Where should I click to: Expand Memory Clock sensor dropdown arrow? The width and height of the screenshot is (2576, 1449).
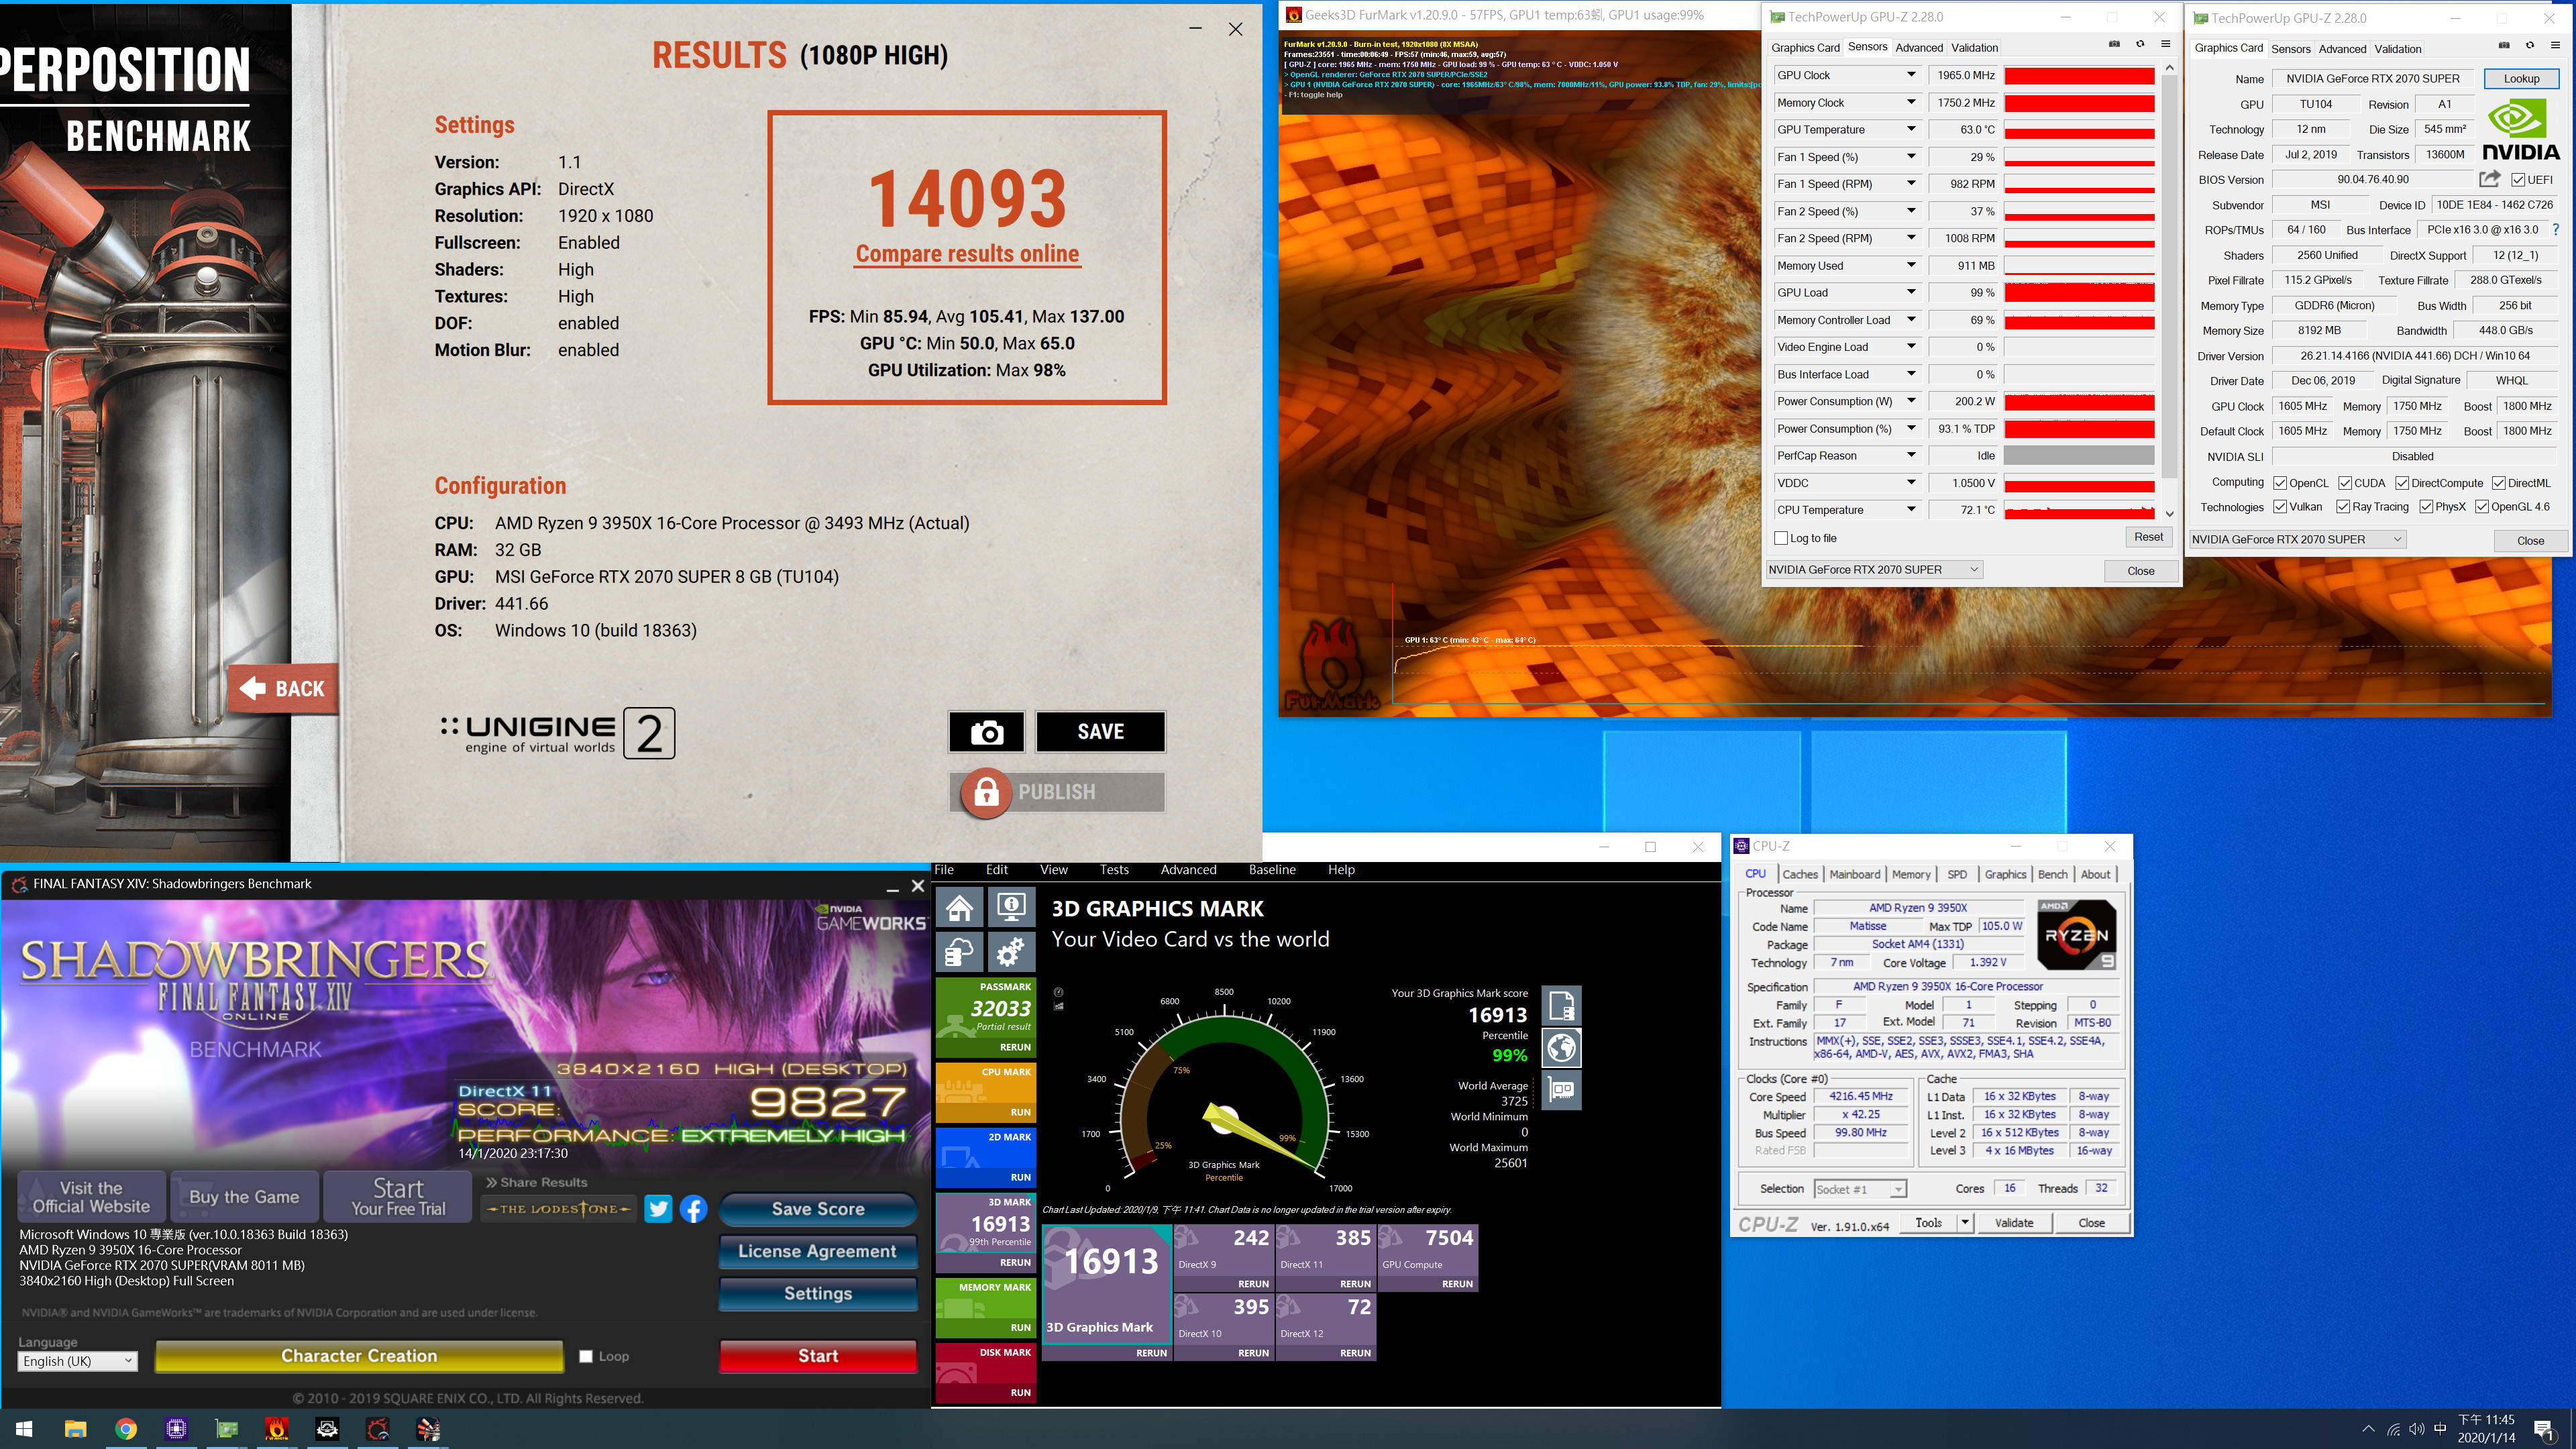click(1911, 102)
